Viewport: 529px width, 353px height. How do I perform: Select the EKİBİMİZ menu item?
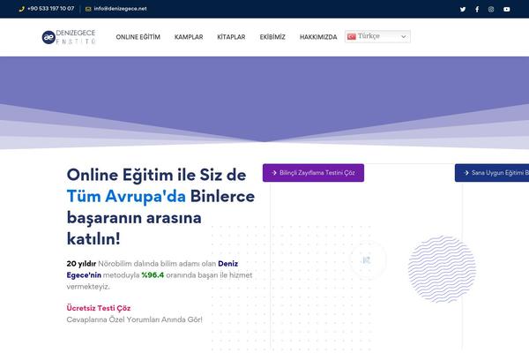click(x=272, y=37)
